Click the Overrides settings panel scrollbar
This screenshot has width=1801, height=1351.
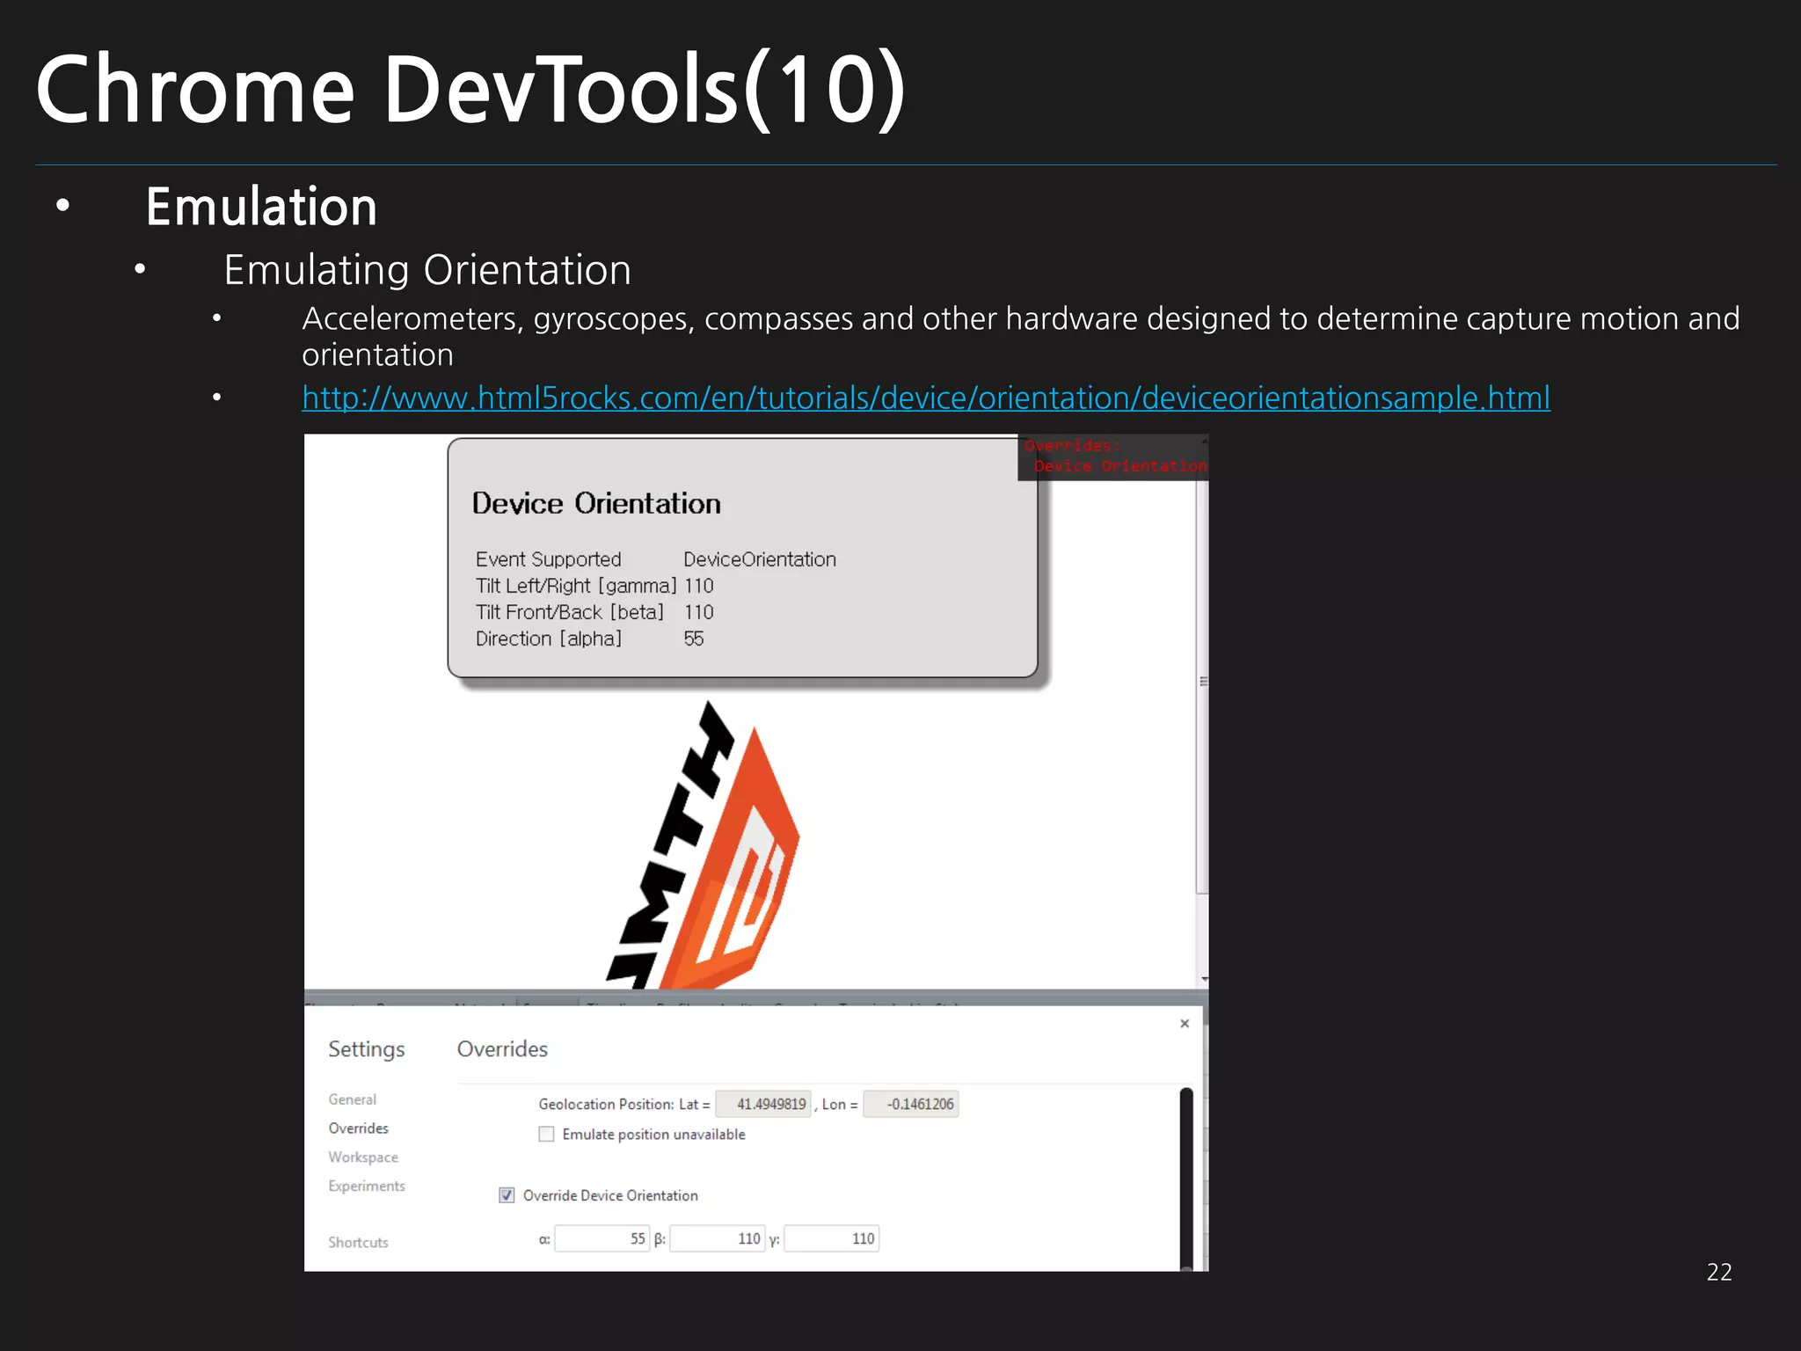point(1186,1179)
